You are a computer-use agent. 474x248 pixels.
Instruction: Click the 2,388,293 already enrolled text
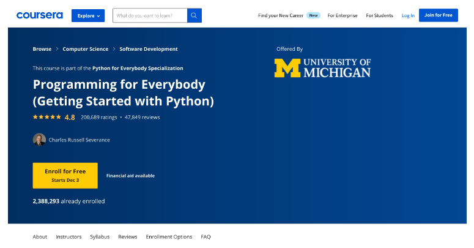point(69,201)
